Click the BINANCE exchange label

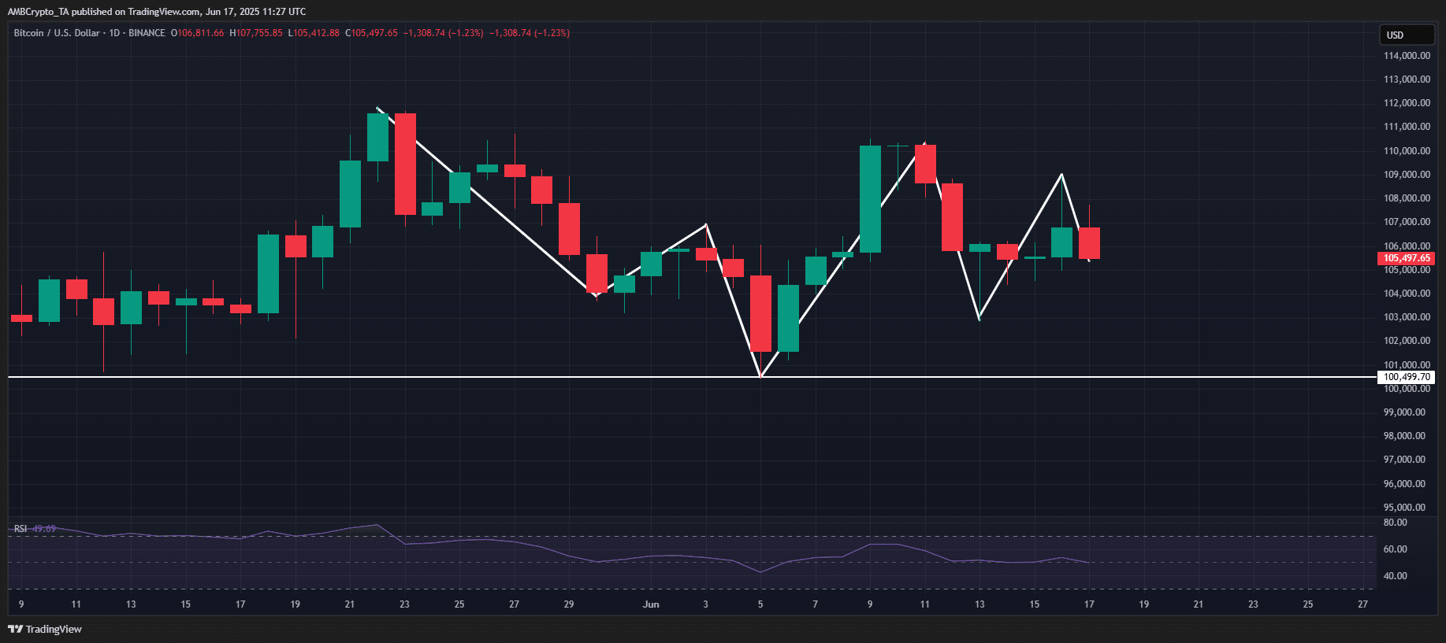coord(147,33)
